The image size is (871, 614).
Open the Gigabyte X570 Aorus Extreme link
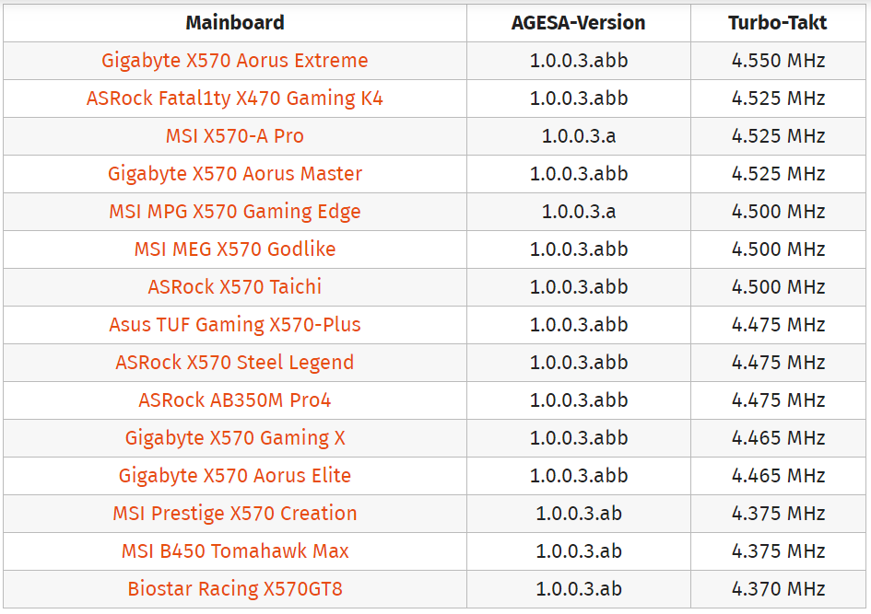coord(234,61)
